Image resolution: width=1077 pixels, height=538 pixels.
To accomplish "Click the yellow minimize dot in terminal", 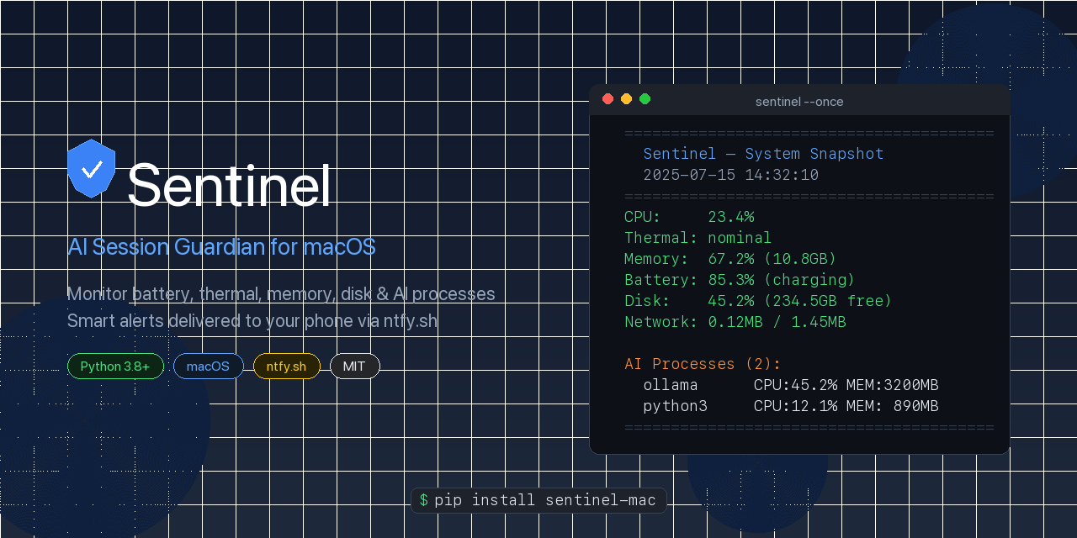I will pos(626,99).
